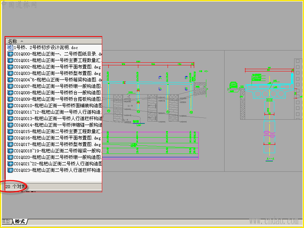Click the C01Q020 二号桥桥墩一般构造图 file icon
304x228 pixels.
tap(10, 157)
